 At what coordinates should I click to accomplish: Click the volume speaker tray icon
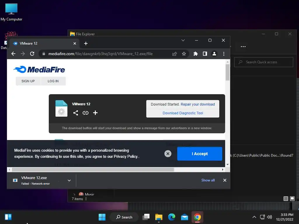click(270, 217)
